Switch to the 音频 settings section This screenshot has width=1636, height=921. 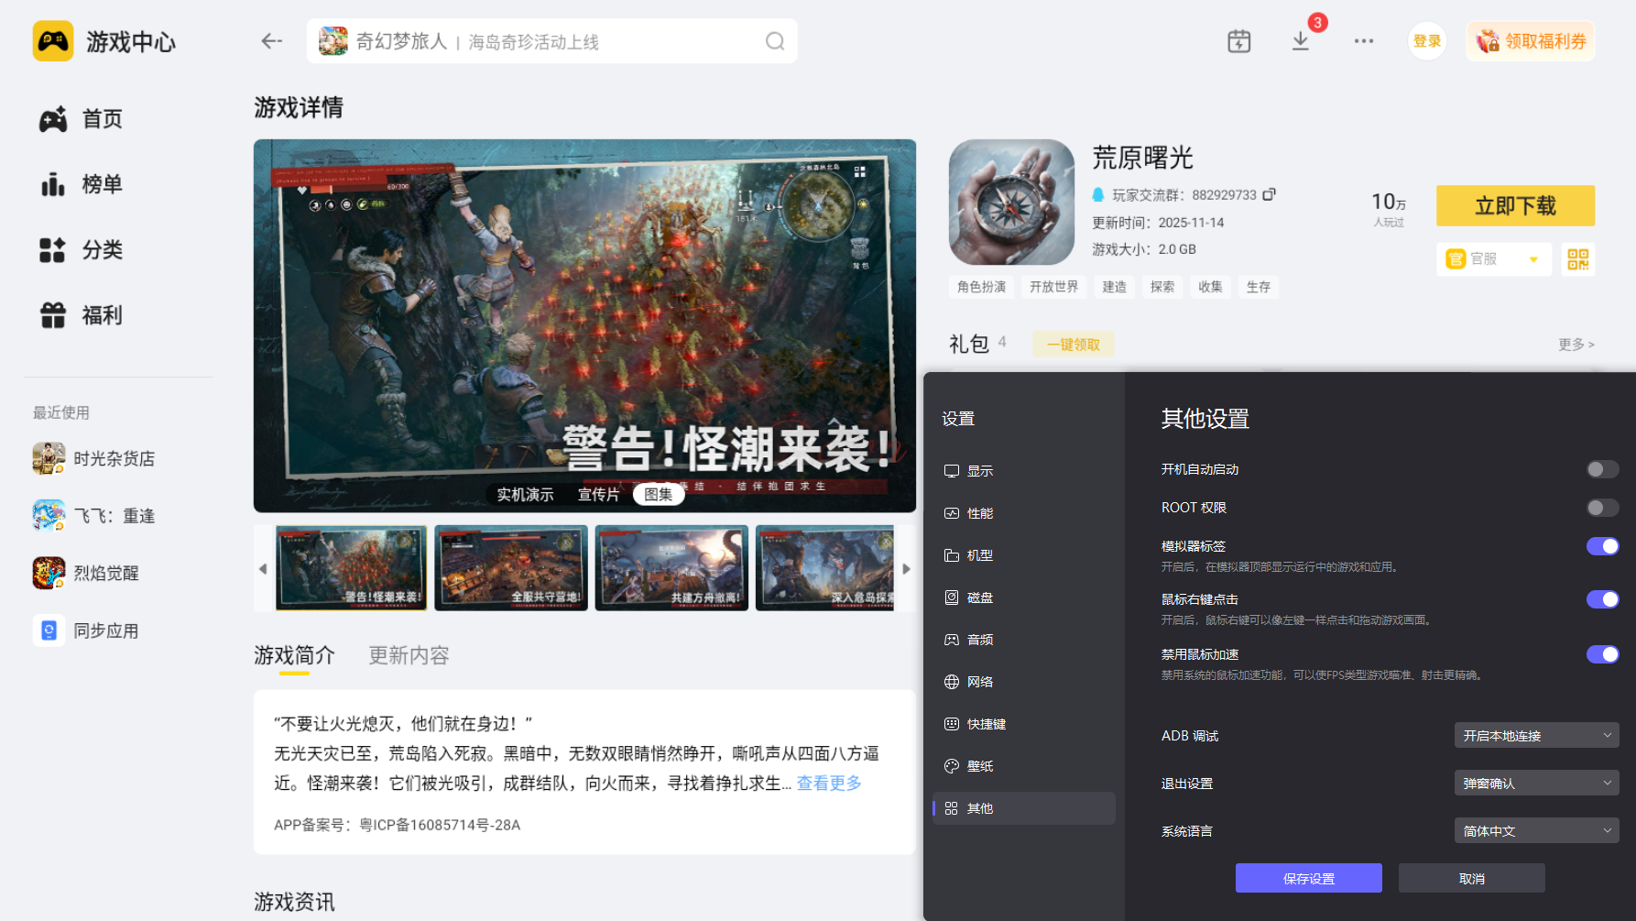click(978, 639)
